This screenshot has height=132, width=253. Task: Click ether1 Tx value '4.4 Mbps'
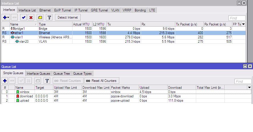[134, 33]
